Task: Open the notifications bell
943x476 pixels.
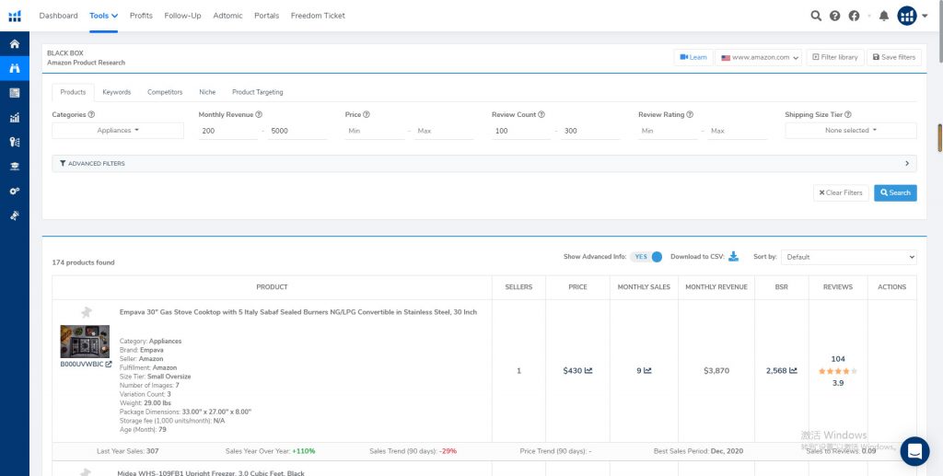Action: click(x=884, y=16)
